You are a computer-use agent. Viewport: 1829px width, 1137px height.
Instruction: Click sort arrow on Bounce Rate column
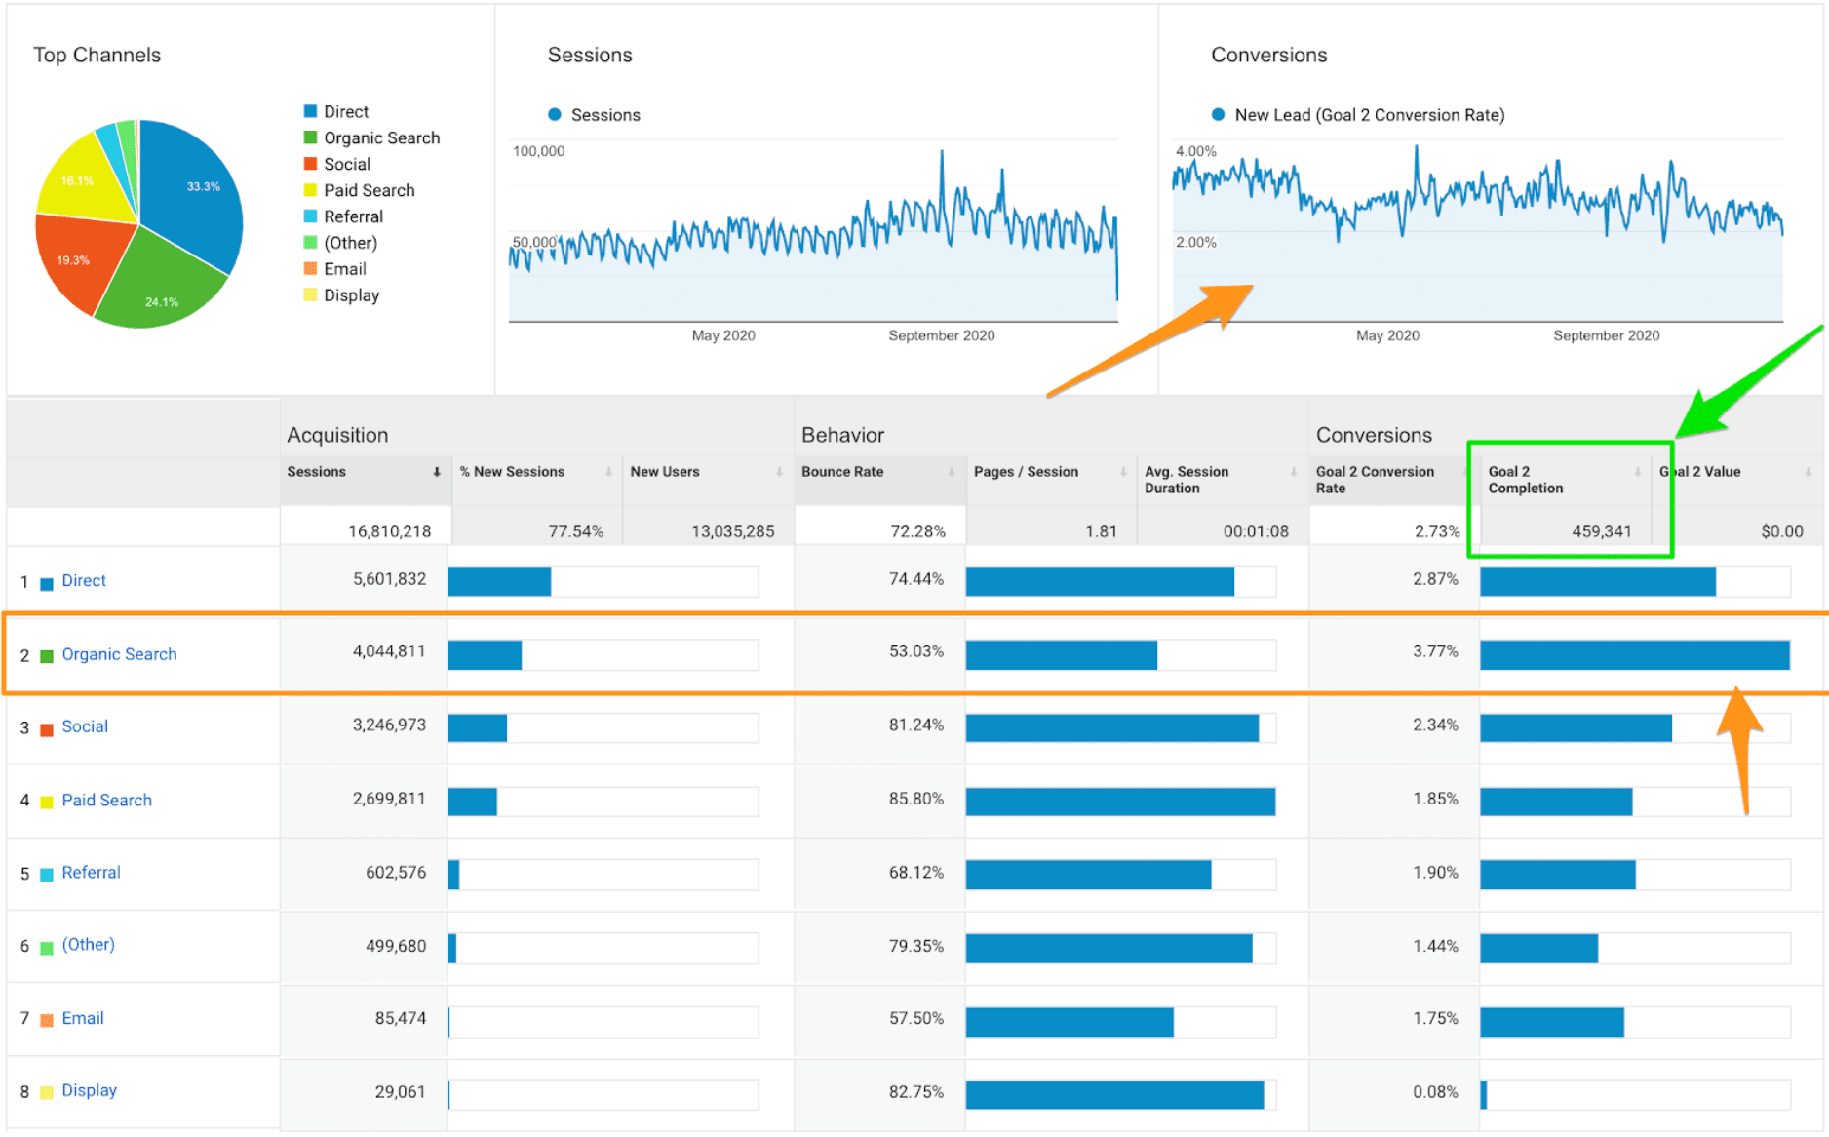[951, 472]
